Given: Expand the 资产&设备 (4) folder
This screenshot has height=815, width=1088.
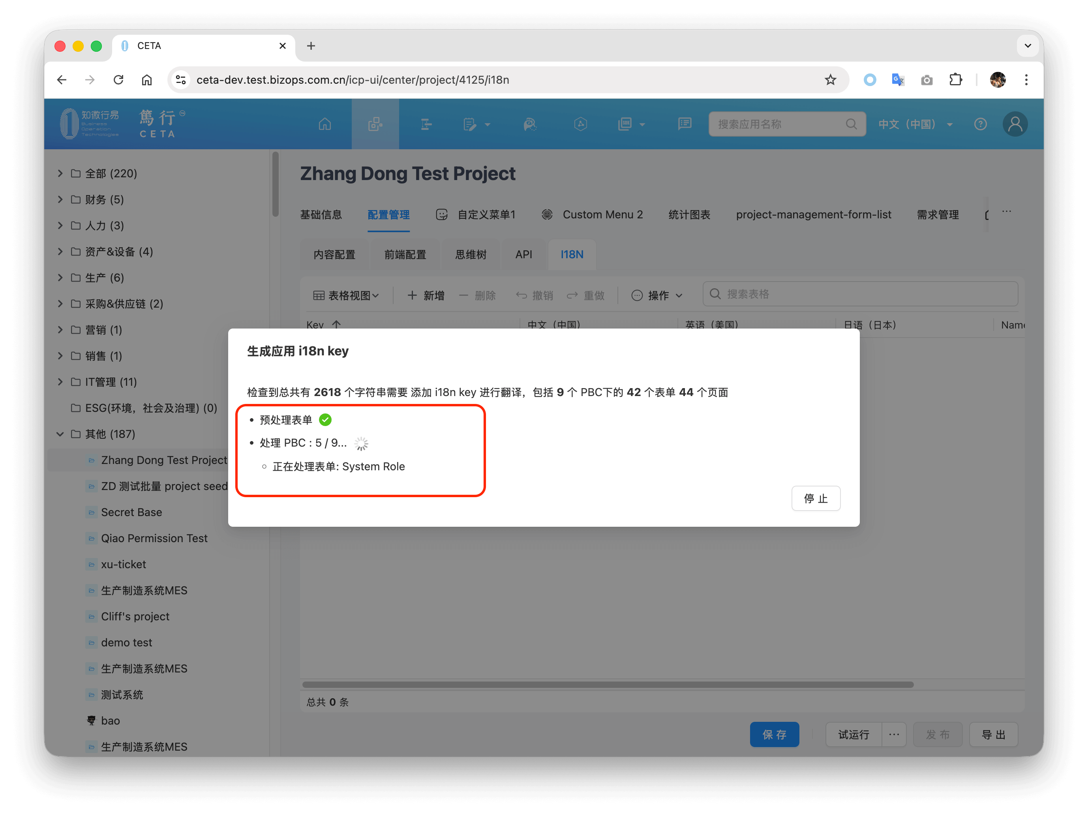Looking at the screenshot, I should coord(60,252).
